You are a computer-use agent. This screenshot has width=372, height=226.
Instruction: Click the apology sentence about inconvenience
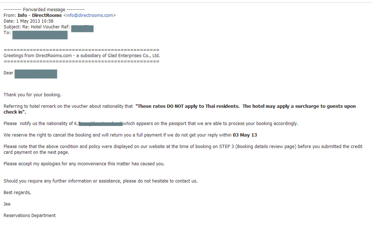(84, 164)
